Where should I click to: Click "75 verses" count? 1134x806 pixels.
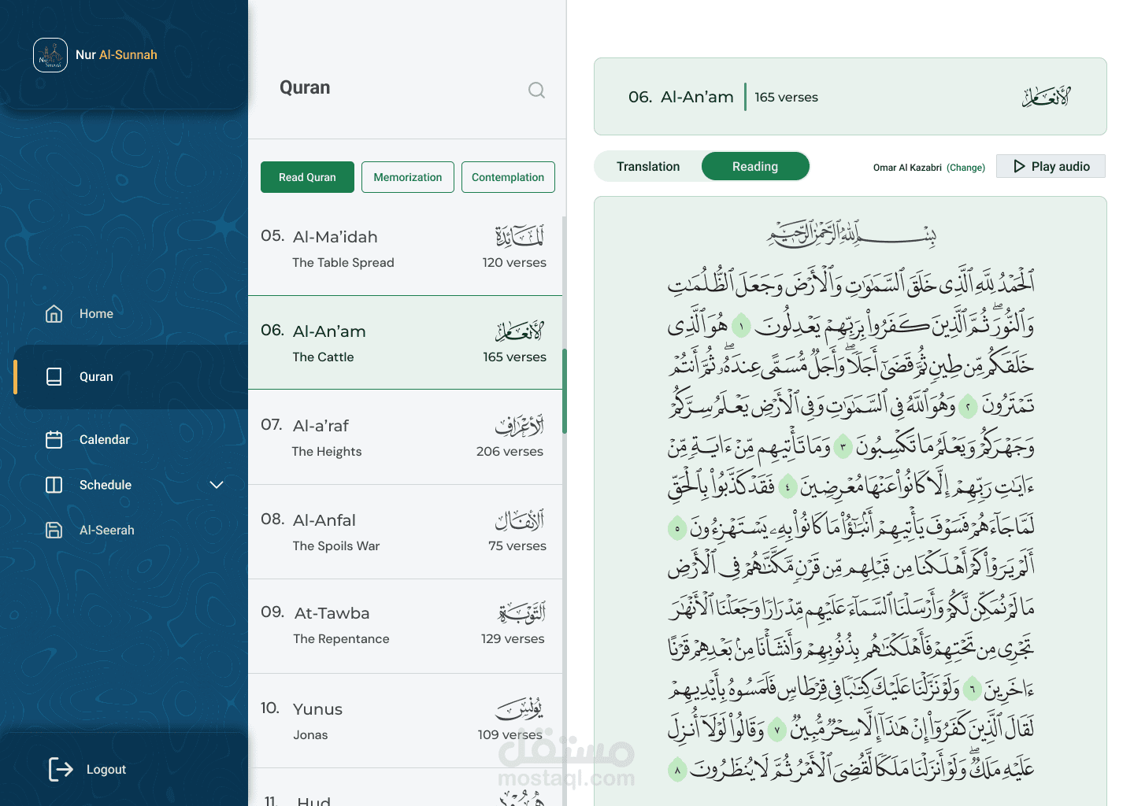[x=517, y=546]
